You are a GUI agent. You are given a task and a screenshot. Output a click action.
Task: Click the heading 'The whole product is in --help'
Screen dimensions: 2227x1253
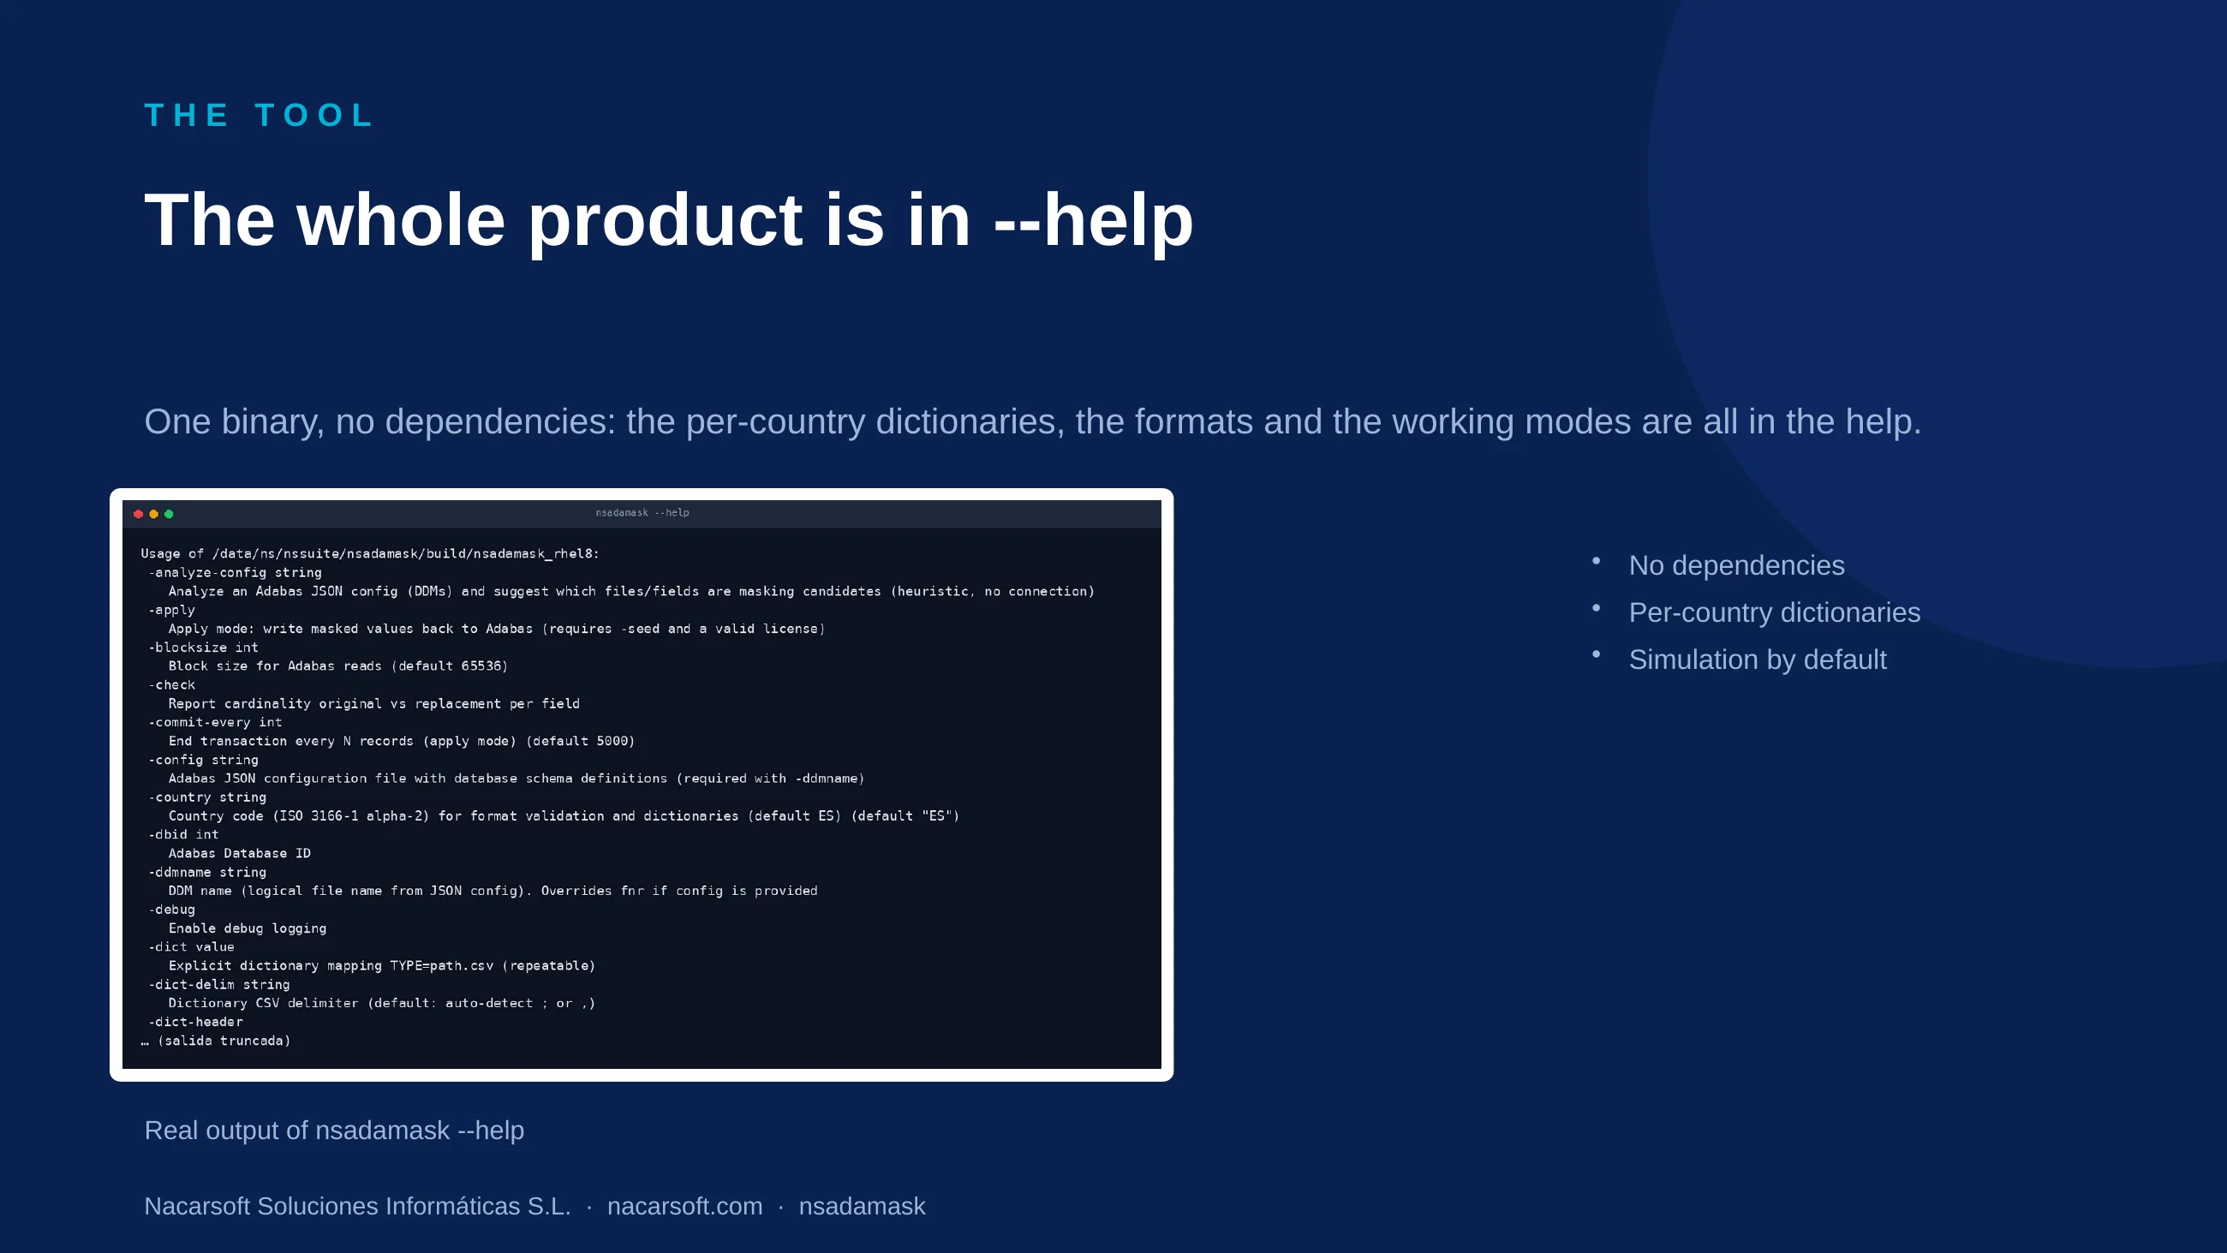(668, 219)
